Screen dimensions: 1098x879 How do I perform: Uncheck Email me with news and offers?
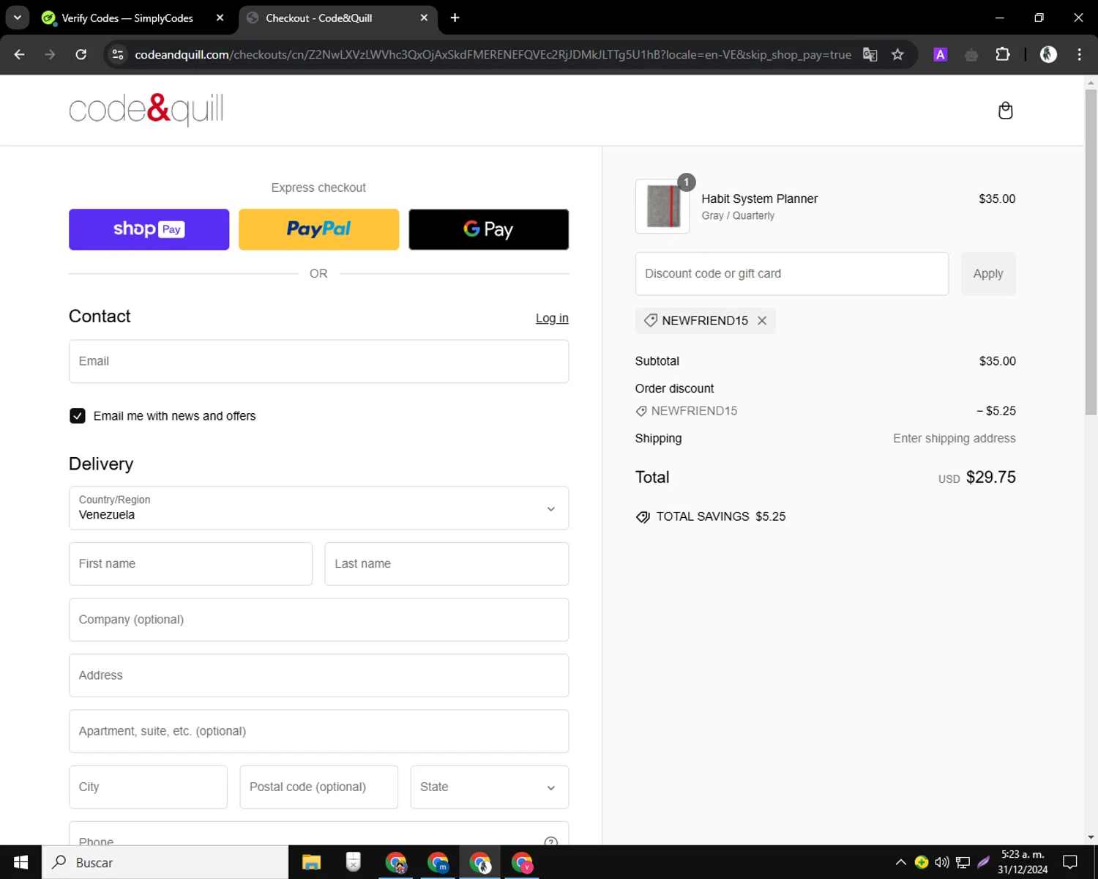(x=77, y=416)
